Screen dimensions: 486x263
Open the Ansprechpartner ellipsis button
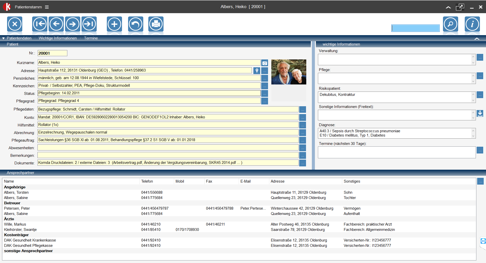tap(480, 181)
